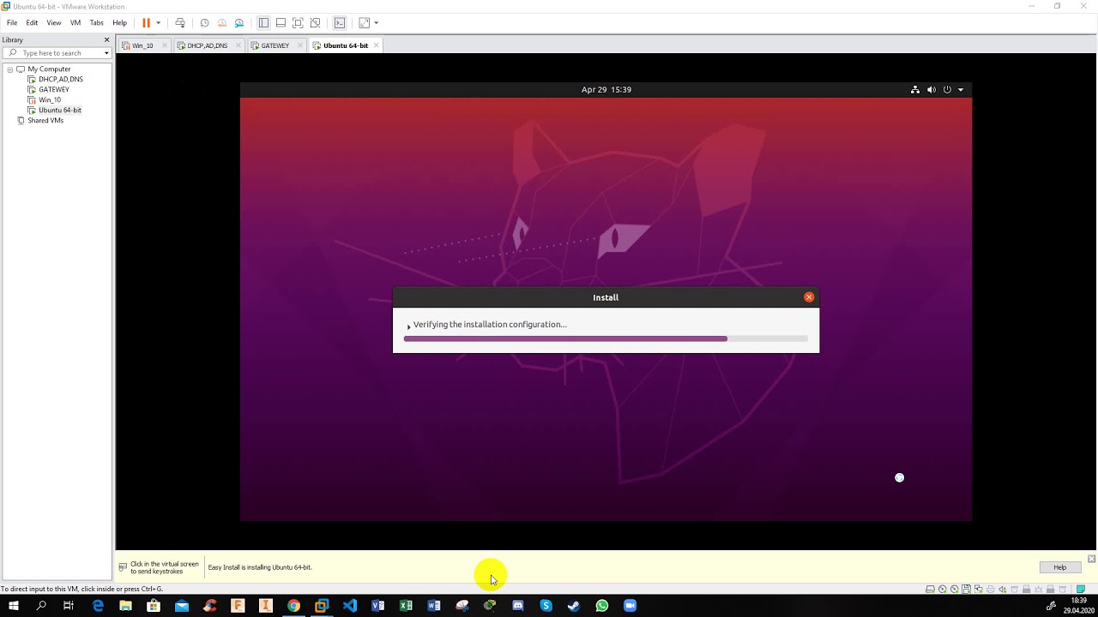Open the stretch guest dropdown arrow
Viewport: 1098px width, 617px height.
pyautogui.click(x=376, y=23)
